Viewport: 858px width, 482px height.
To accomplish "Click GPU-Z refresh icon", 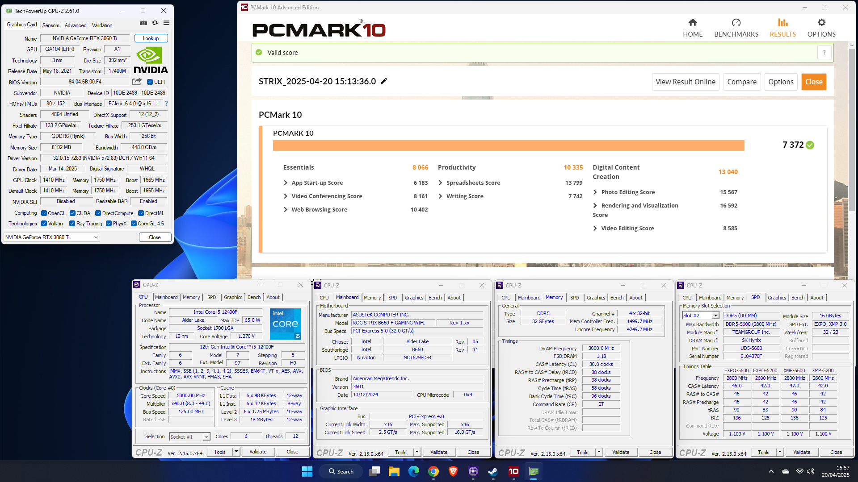I will pyautogui.click(x=155, y=23).
